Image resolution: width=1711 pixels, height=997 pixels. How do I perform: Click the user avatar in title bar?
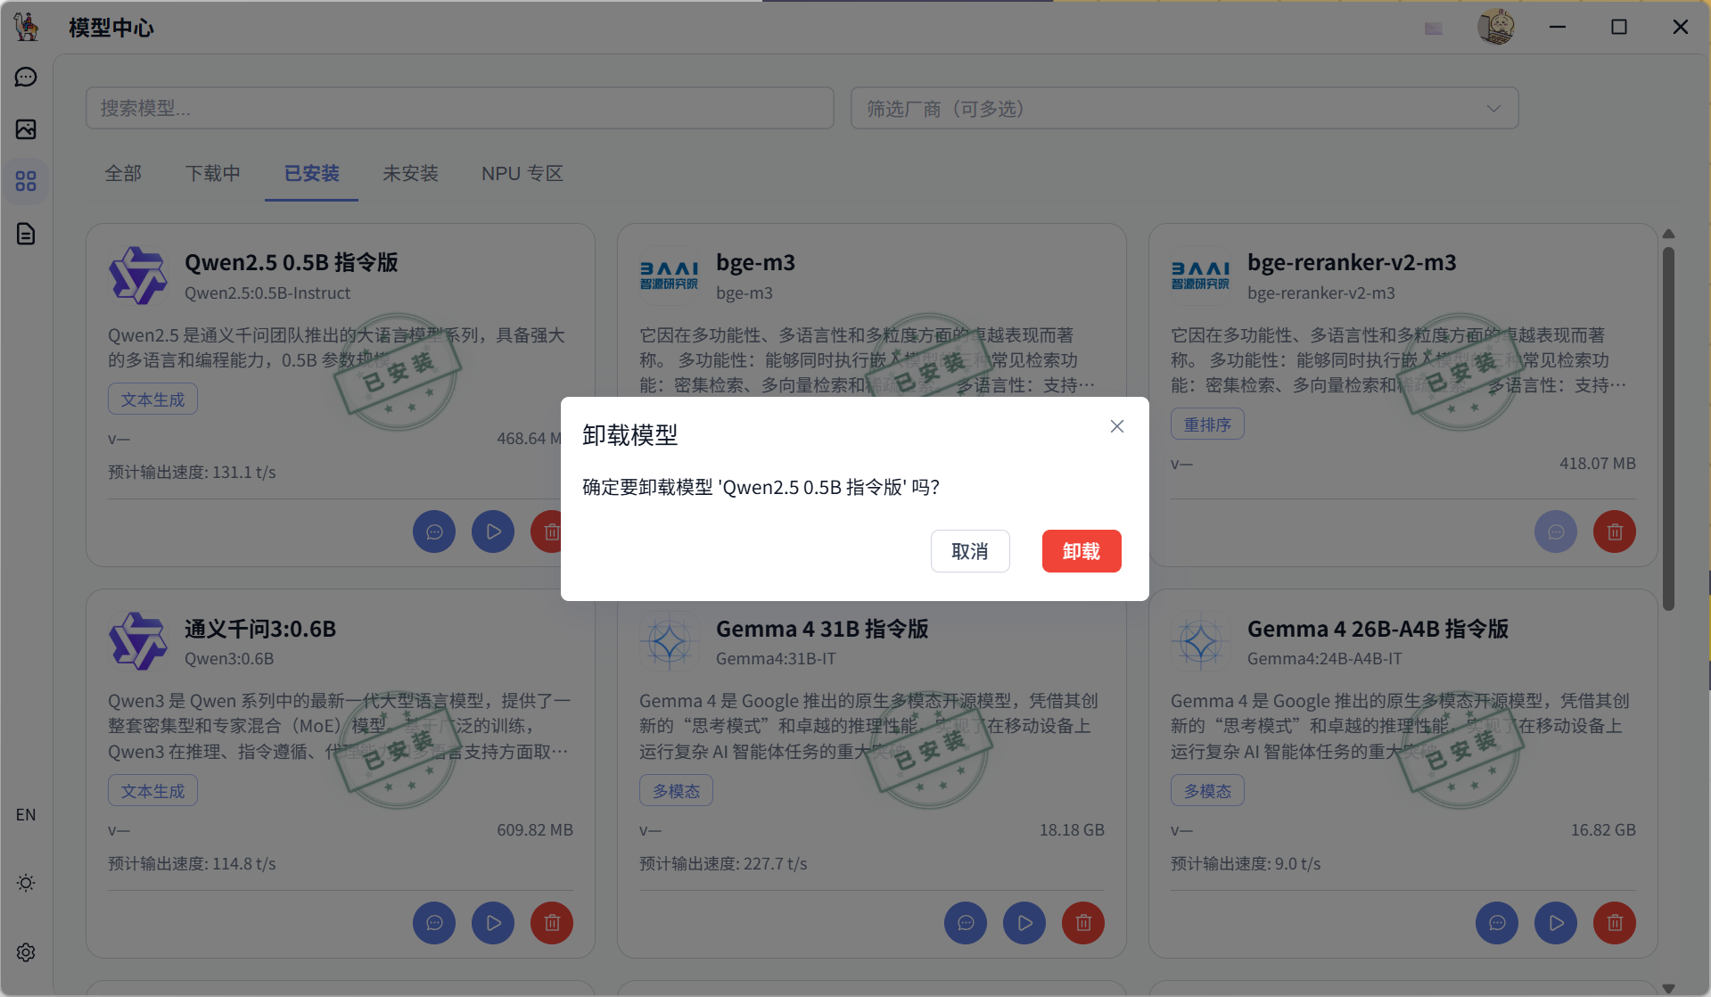[1496, 27]
